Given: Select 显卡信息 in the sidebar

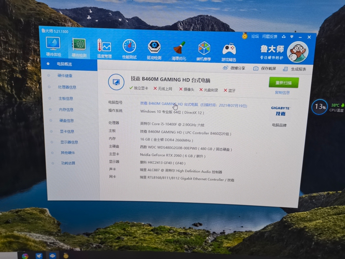Looking at the screenshot, I should coord(67,131).
